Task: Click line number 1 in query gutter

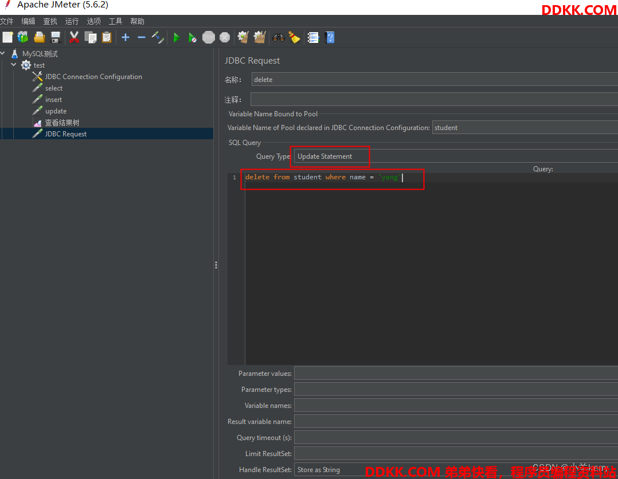Action: click(x=234, y=177)
